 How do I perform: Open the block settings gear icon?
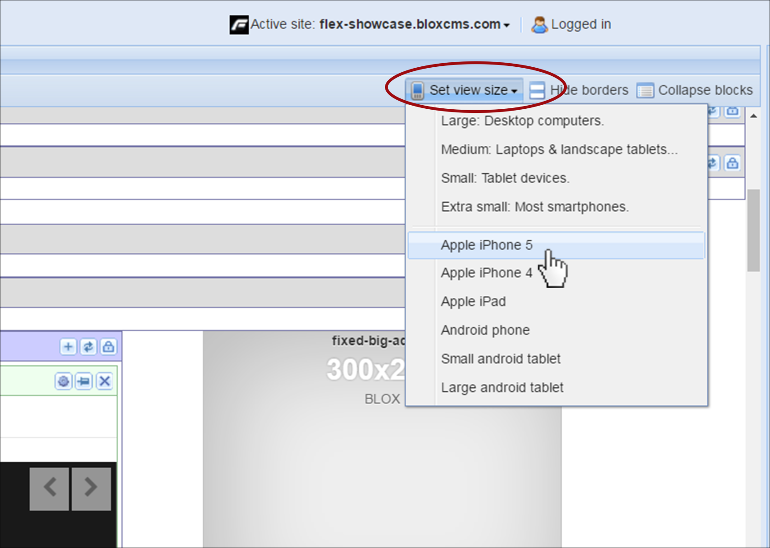64,381
